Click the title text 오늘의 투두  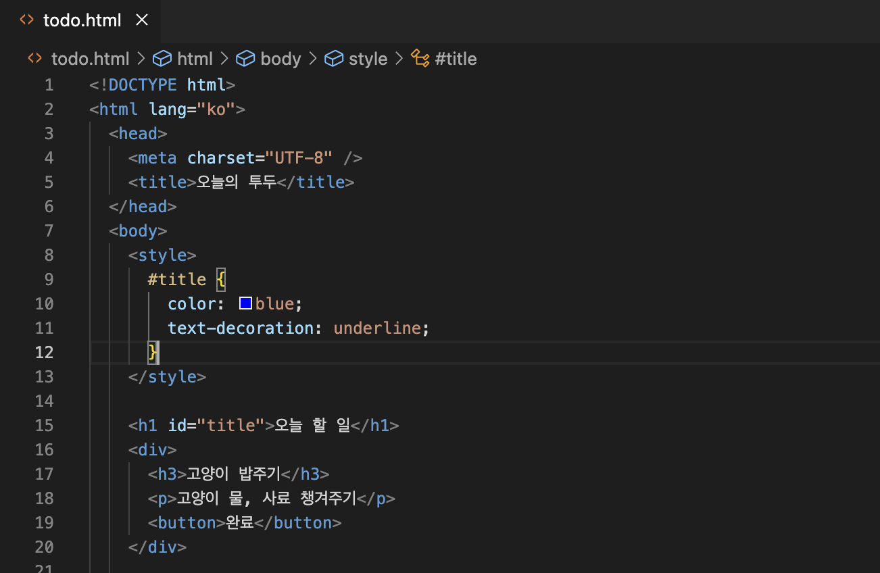(x=237, y=182)
